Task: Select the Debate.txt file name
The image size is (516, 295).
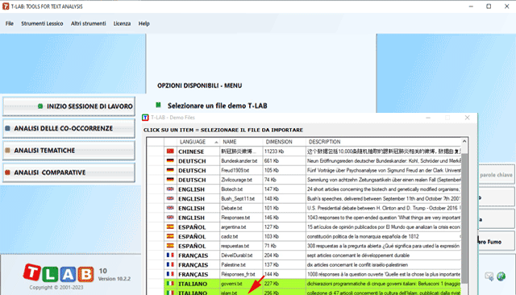Action: pyautogui.click(x=231, y=208)
